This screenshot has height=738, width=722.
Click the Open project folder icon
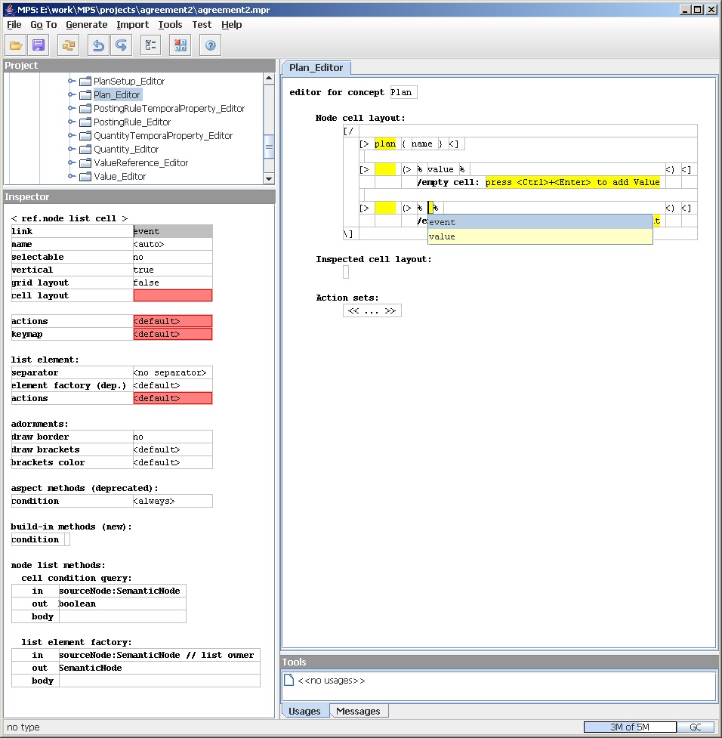(x=17, y=45)
